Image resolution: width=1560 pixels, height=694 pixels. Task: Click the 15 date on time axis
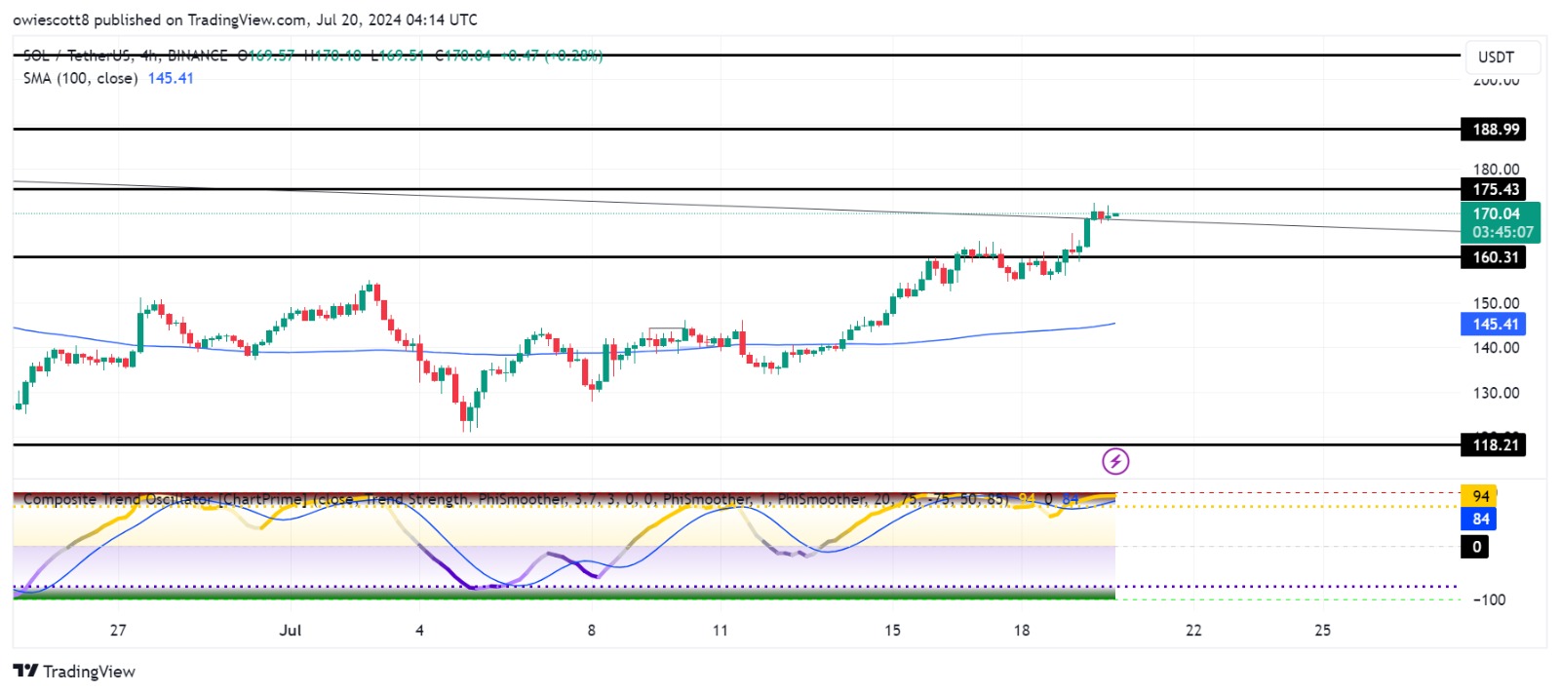(x=892, y=631)
